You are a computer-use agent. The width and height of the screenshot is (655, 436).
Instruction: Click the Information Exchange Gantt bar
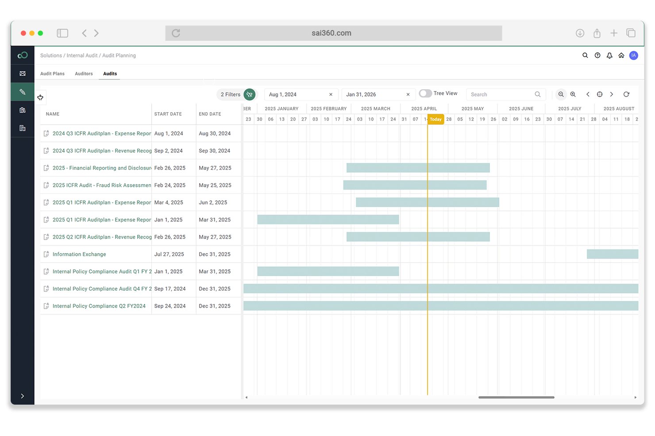pos(613,254)
